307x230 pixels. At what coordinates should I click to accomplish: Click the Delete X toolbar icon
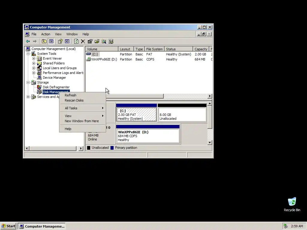83,41
